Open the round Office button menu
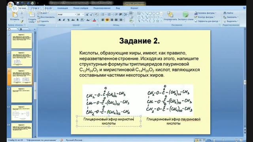Screen dimensions: 253x142 pyautogui.click(x=11, y=5)
